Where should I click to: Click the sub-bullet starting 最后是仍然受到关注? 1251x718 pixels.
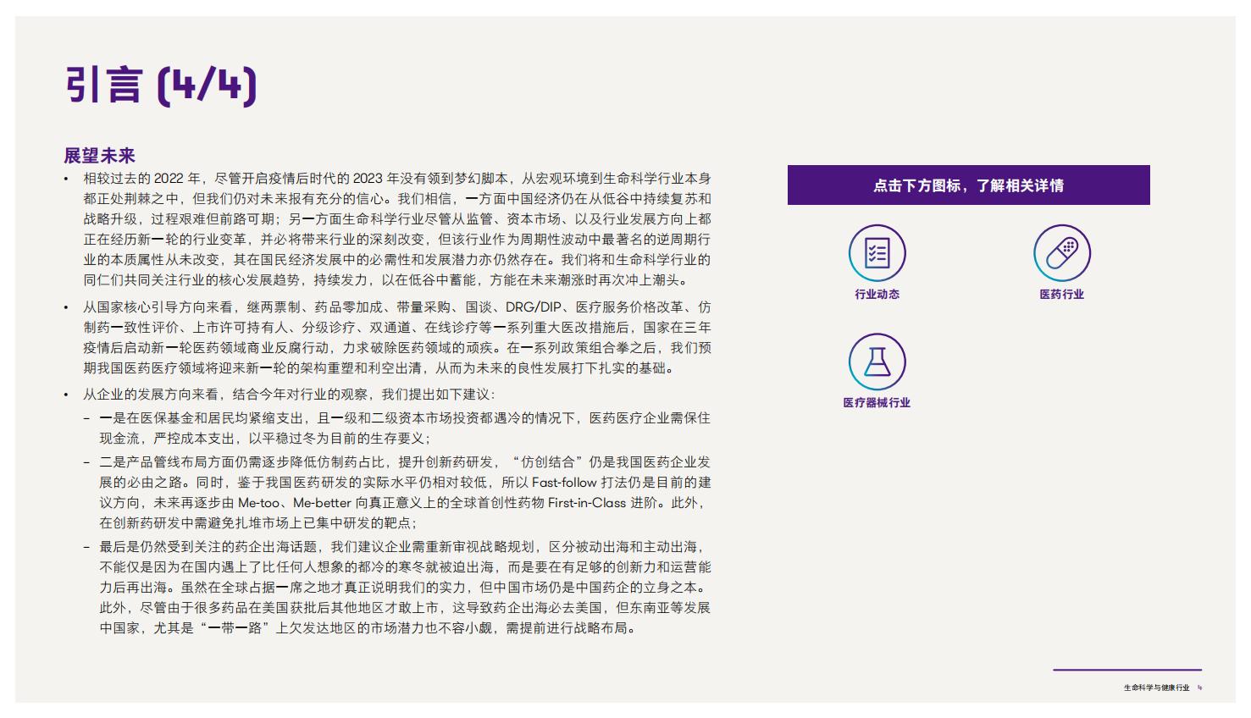[405, 588]
